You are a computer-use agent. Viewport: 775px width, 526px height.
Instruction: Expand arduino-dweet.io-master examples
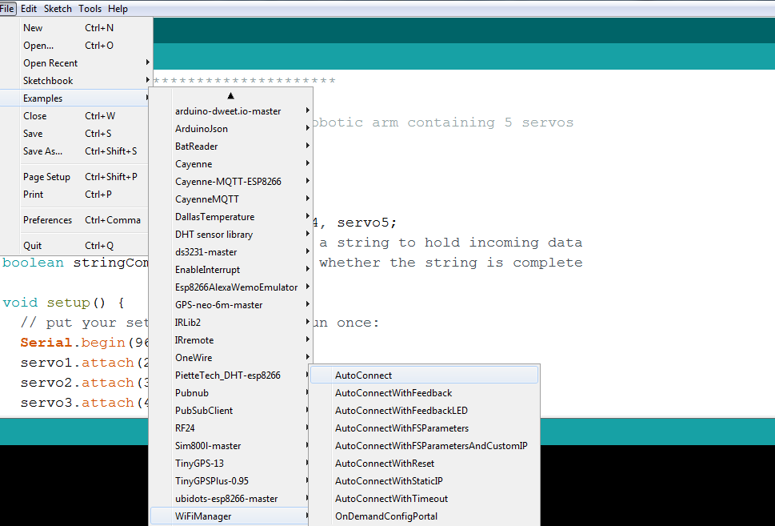(x=230, y=111)
